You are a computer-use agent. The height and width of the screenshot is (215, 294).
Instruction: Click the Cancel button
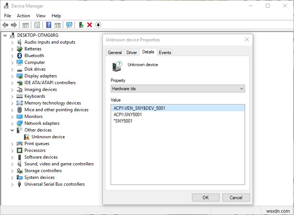[236, 198]
